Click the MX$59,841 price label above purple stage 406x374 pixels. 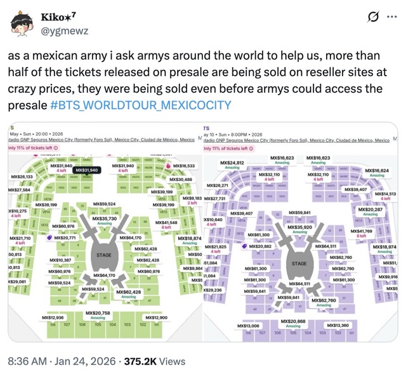click(299, 212)
